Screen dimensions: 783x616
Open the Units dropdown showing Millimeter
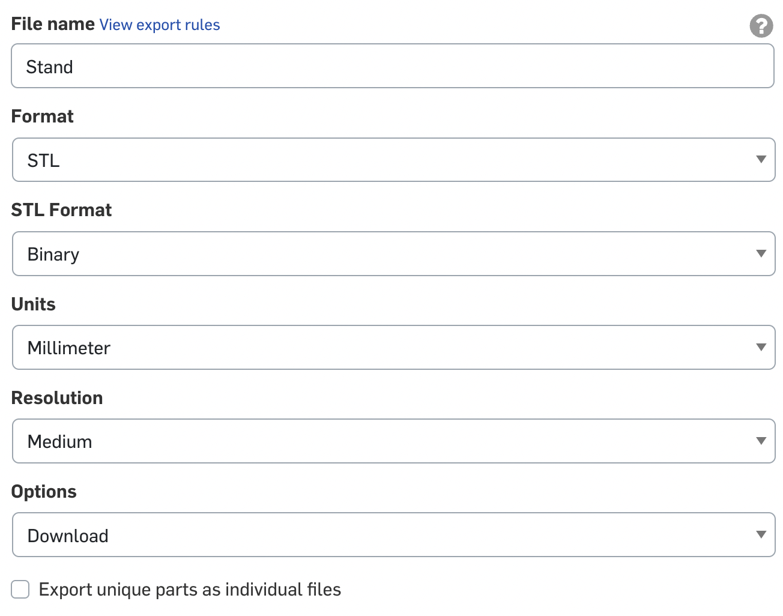tap(393, 347)
